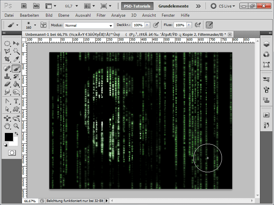This screenshot has width=274, height=205.
Task: Reset default foreground and background colors
Action: (5, 145)
